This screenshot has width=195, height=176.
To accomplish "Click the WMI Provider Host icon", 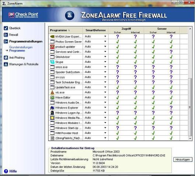I will pos(52,133).
